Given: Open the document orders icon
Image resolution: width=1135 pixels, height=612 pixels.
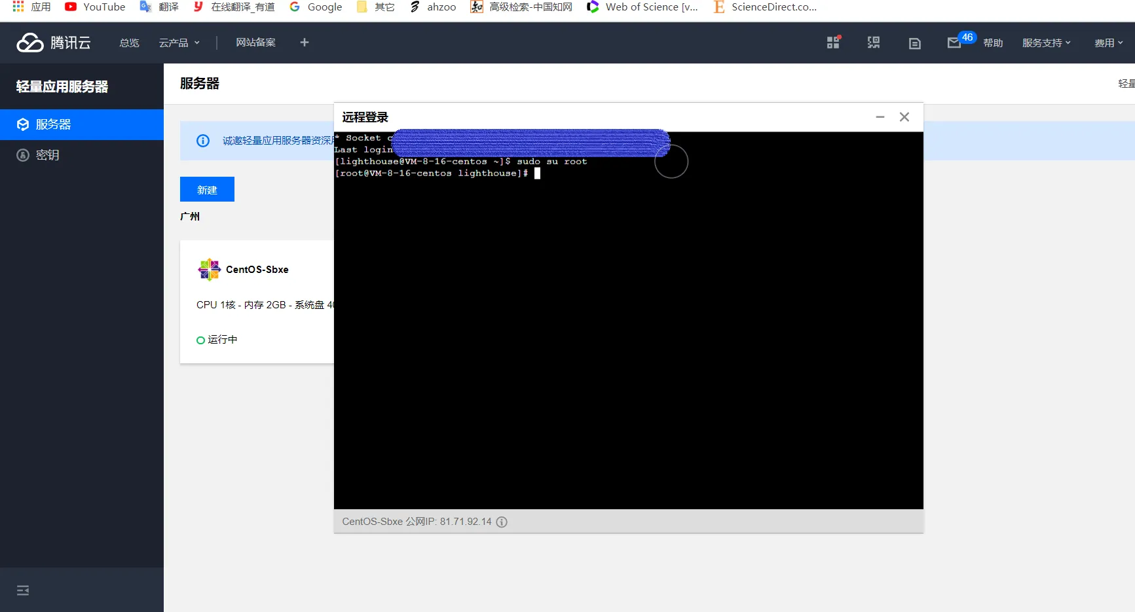Looking at the screenshot, I should (x=915, y=43).
